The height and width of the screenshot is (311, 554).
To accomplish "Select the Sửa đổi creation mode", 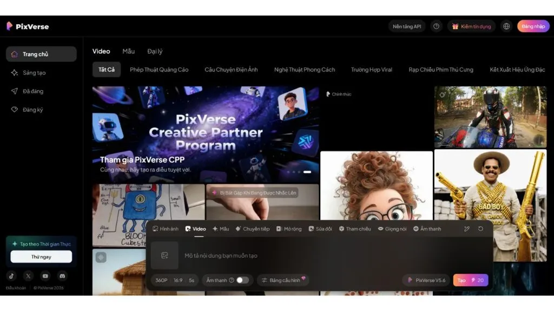I will pos(320,229).
